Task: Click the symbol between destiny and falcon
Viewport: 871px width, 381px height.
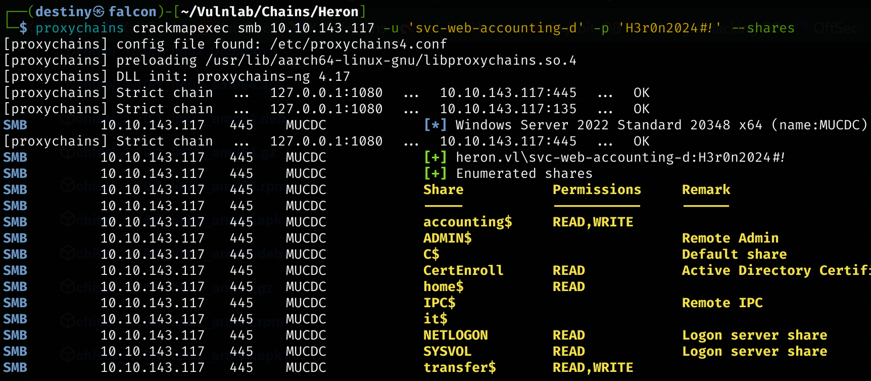Action: [100, 12]
